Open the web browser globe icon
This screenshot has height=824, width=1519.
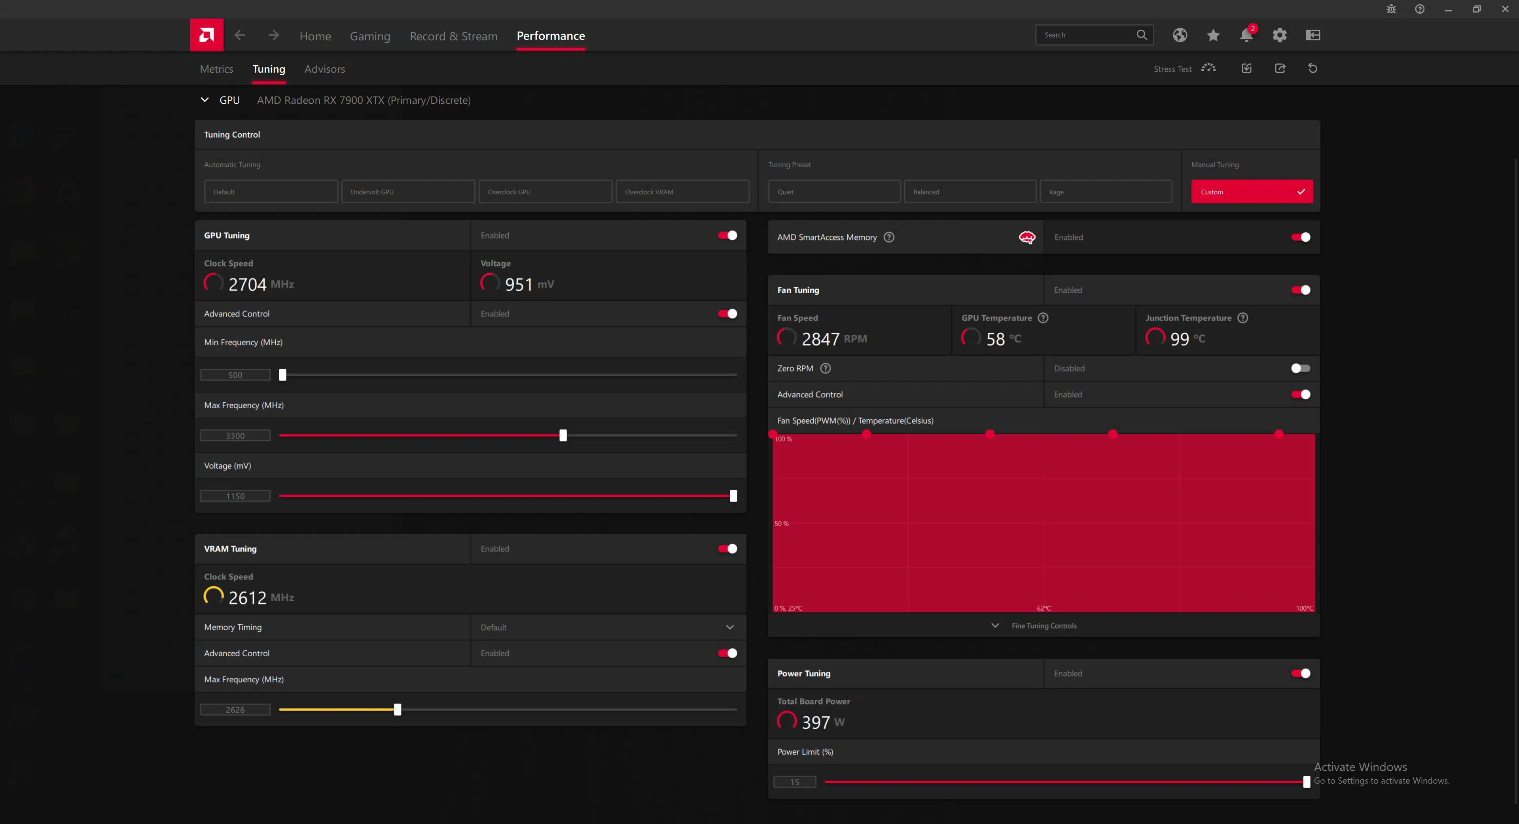1180,35
